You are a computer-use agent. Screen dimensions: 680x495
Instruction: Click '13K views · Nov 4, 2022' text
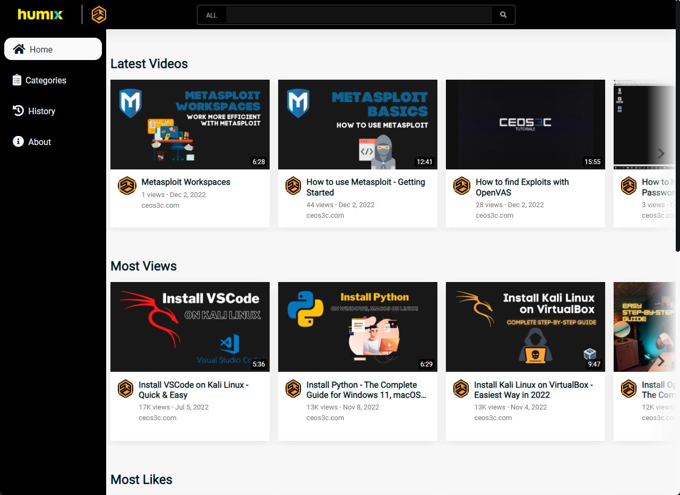(x=511, y=407)
